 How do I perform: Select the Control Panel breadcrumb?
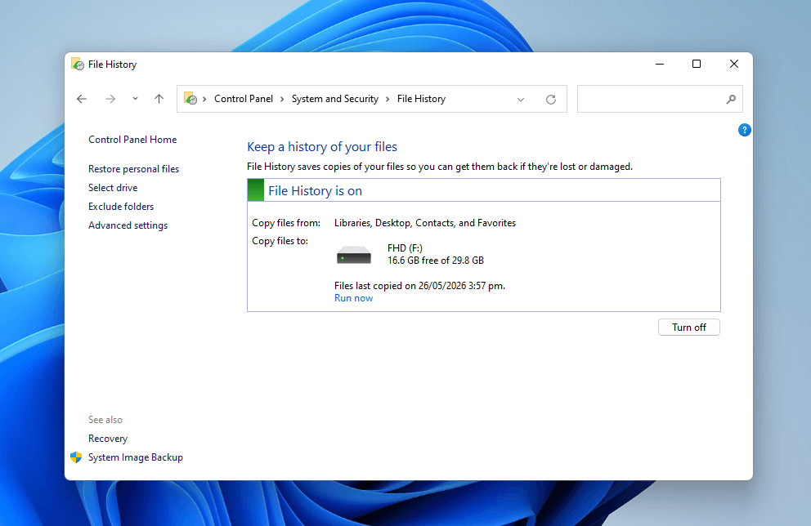pos(244,99)
